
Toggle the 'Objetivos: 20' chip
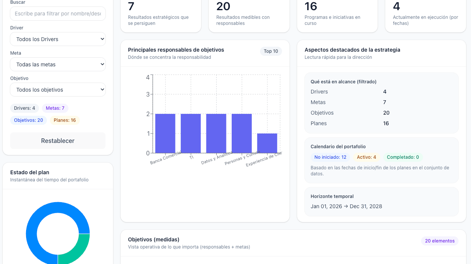(x=28, y=120)
